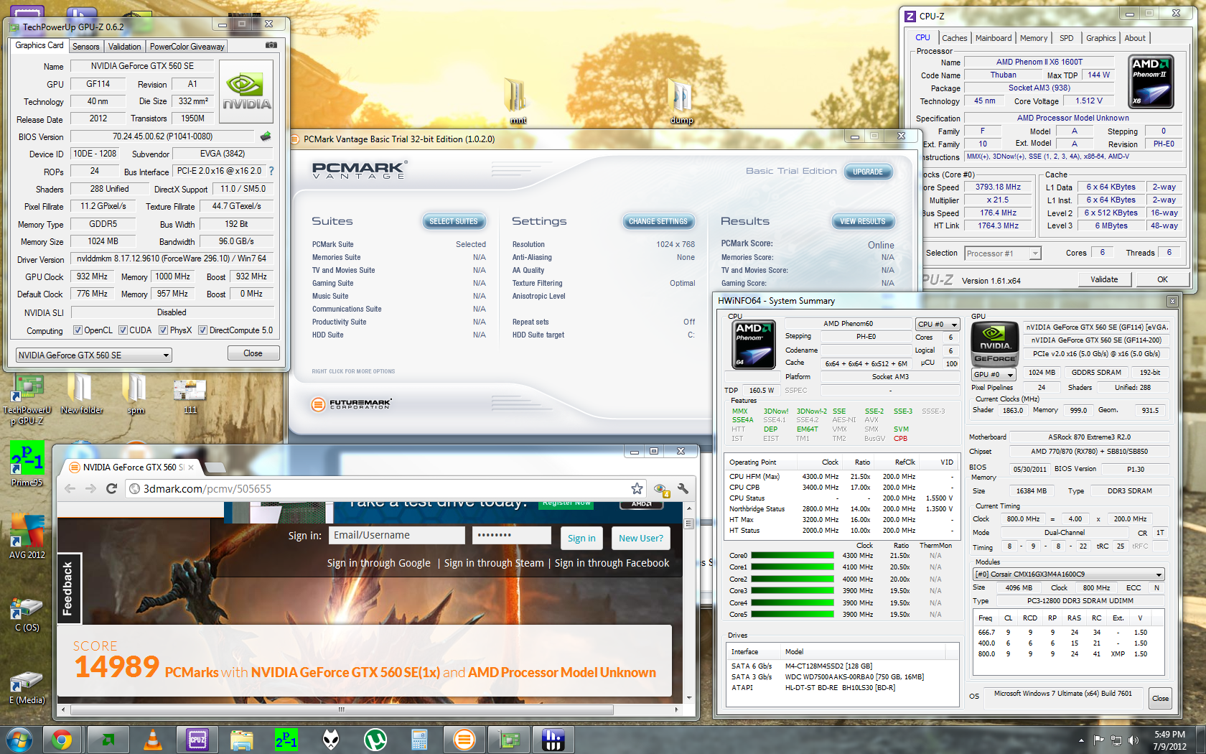Open the About tab in CPU-Z
The width and height of the screenshot is (1206, 754).
[x=1135, y=38]
